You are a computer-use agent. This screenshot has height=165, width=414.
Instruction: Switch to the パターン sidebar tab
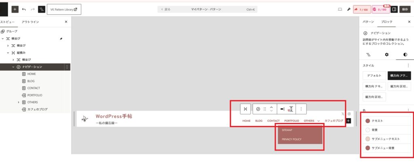[368, 22]
